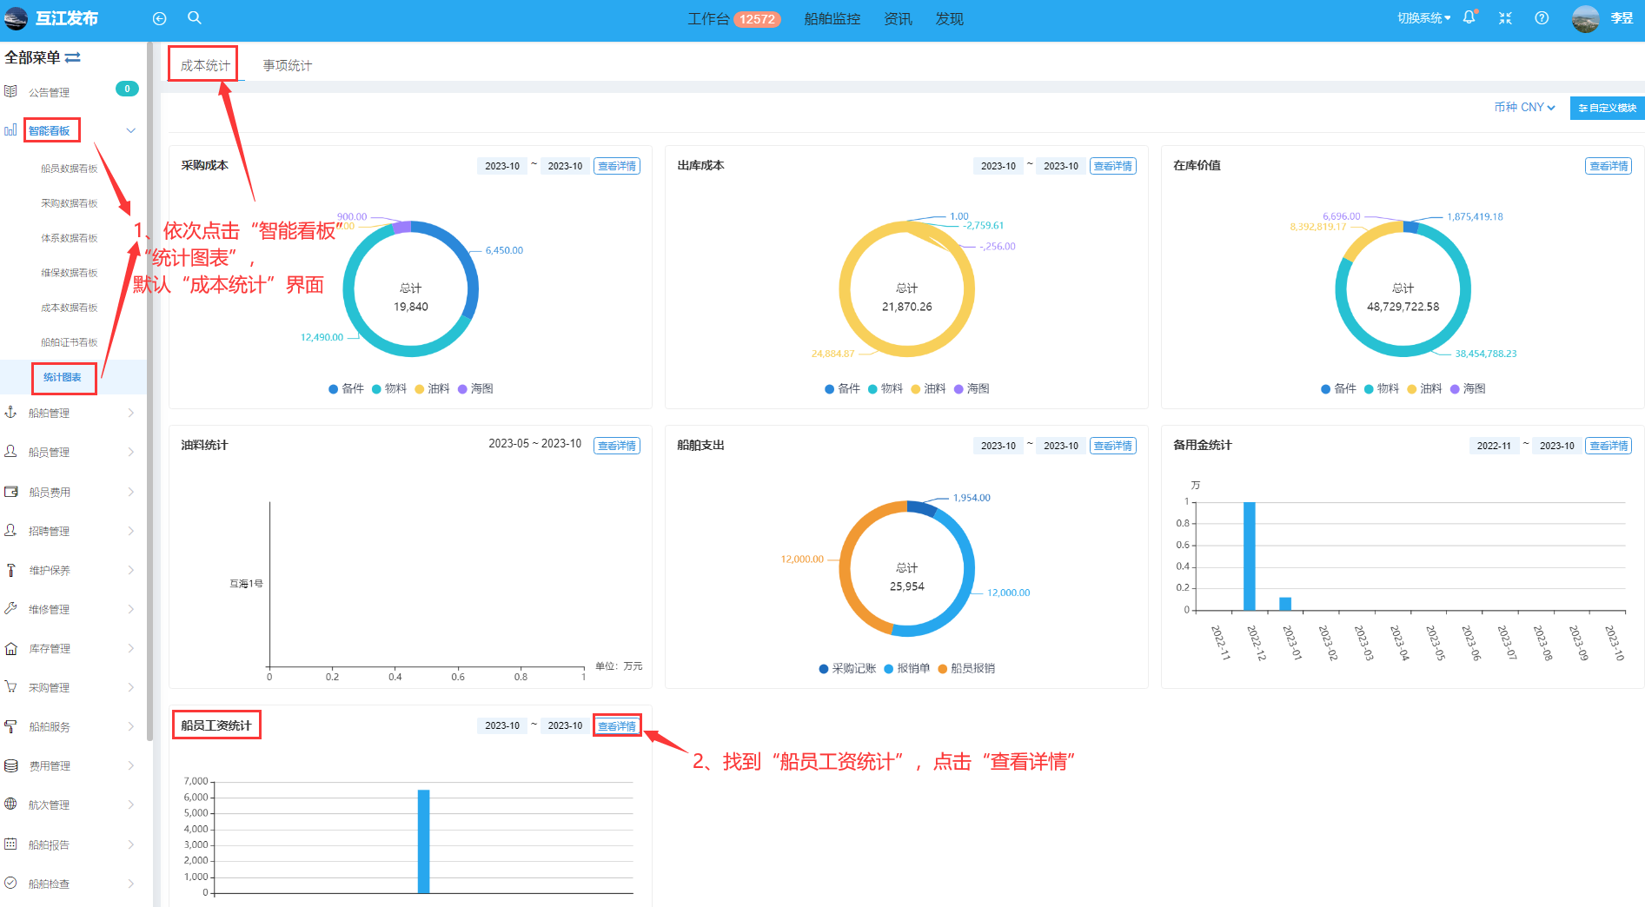The width and height of the screenshot is (1645, 907).
Task: Open the 币种 CNY currency dropdown
Action: [x=1524, y=107]
